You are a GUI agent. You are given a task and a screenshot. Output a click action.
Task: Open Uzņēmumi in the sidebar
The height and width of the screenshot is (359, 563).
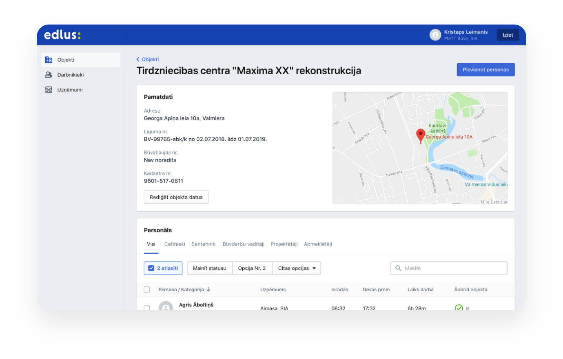(x=81, y=90)
